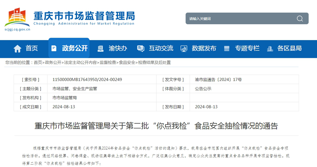The height and width of the screenshot is (167, 317).
Task: Click 法定主动公开内容 breadcrumb link
Action: (x=80, y=63)
